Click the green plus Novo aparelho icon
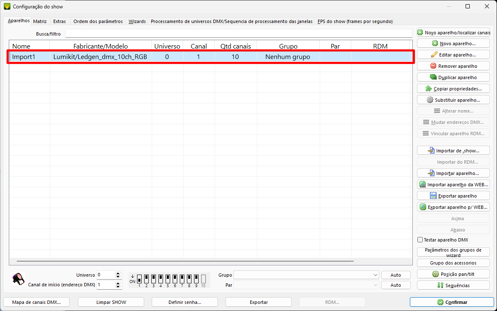Image resolution: width=497 pixels, height=311 pixels. (435, 44)
